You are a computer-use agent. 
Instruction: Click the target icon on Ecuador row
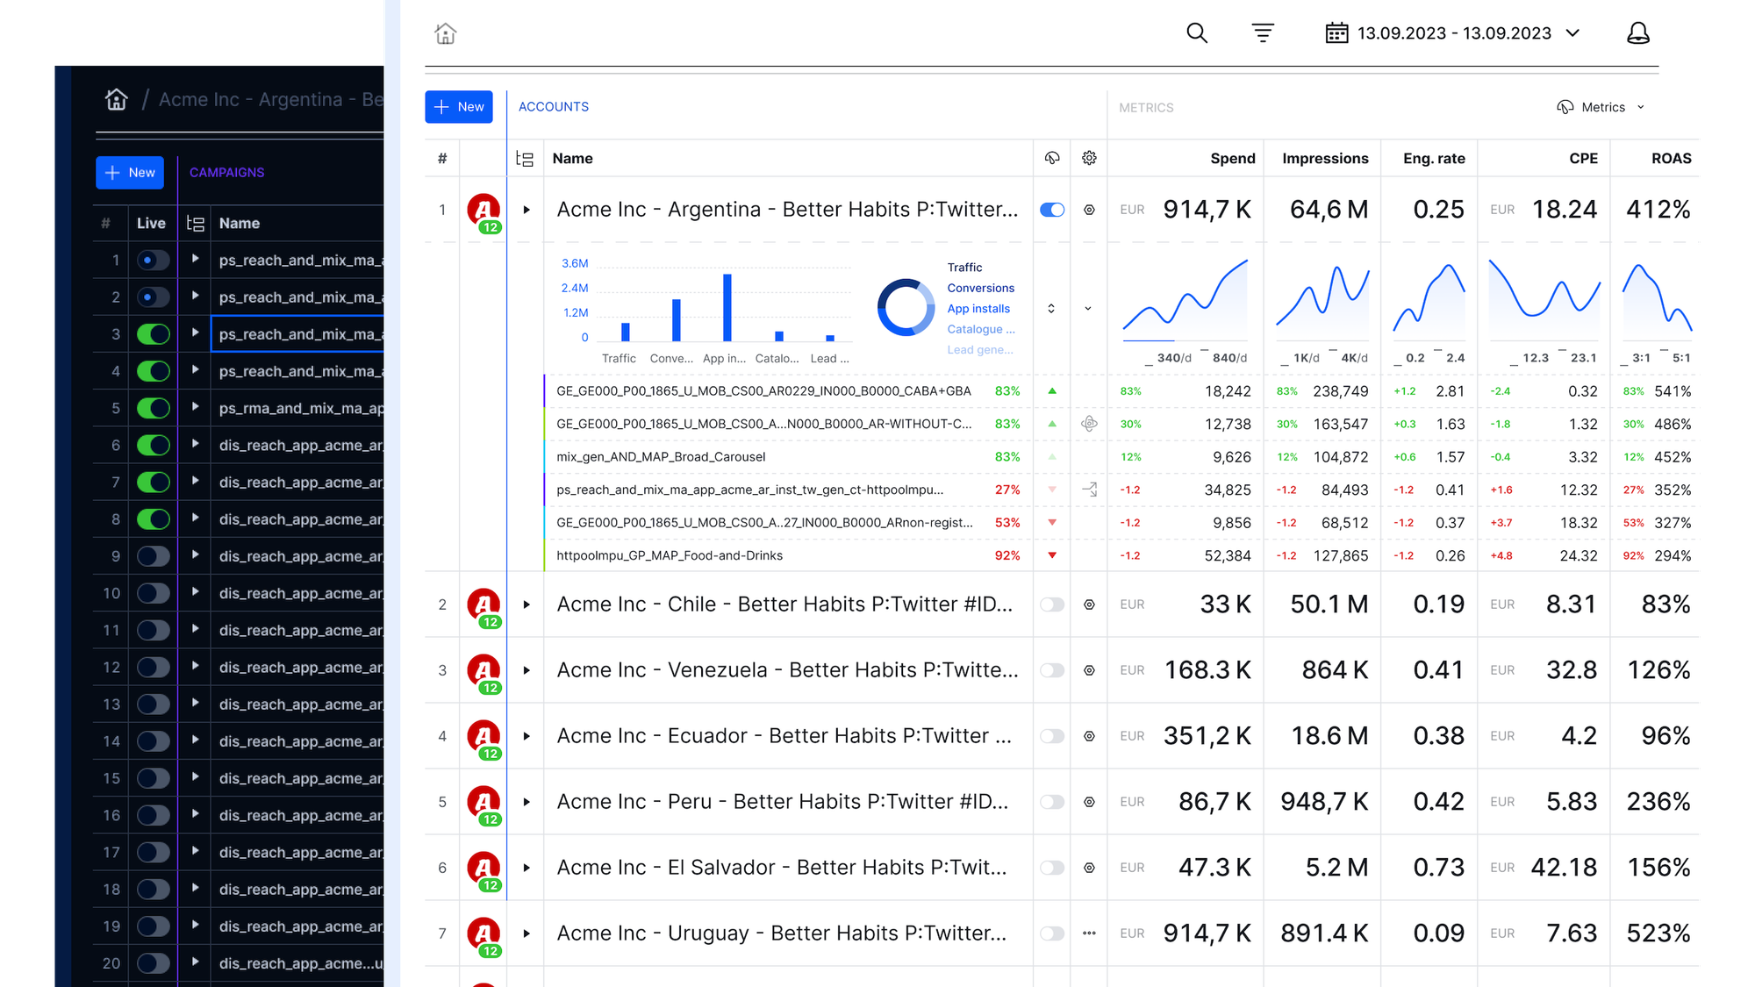click(x=1089, y=736)
